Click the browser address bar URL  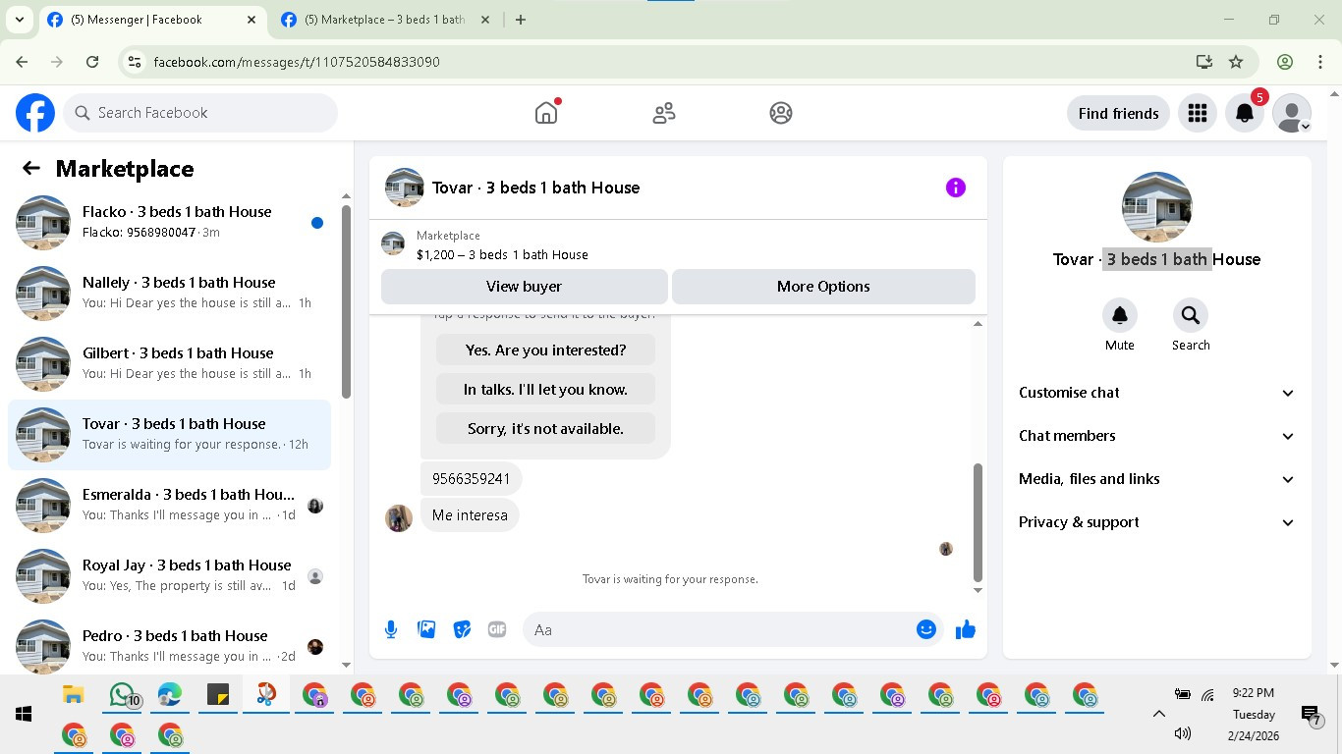pyautogui.click(x=297, y=62)
